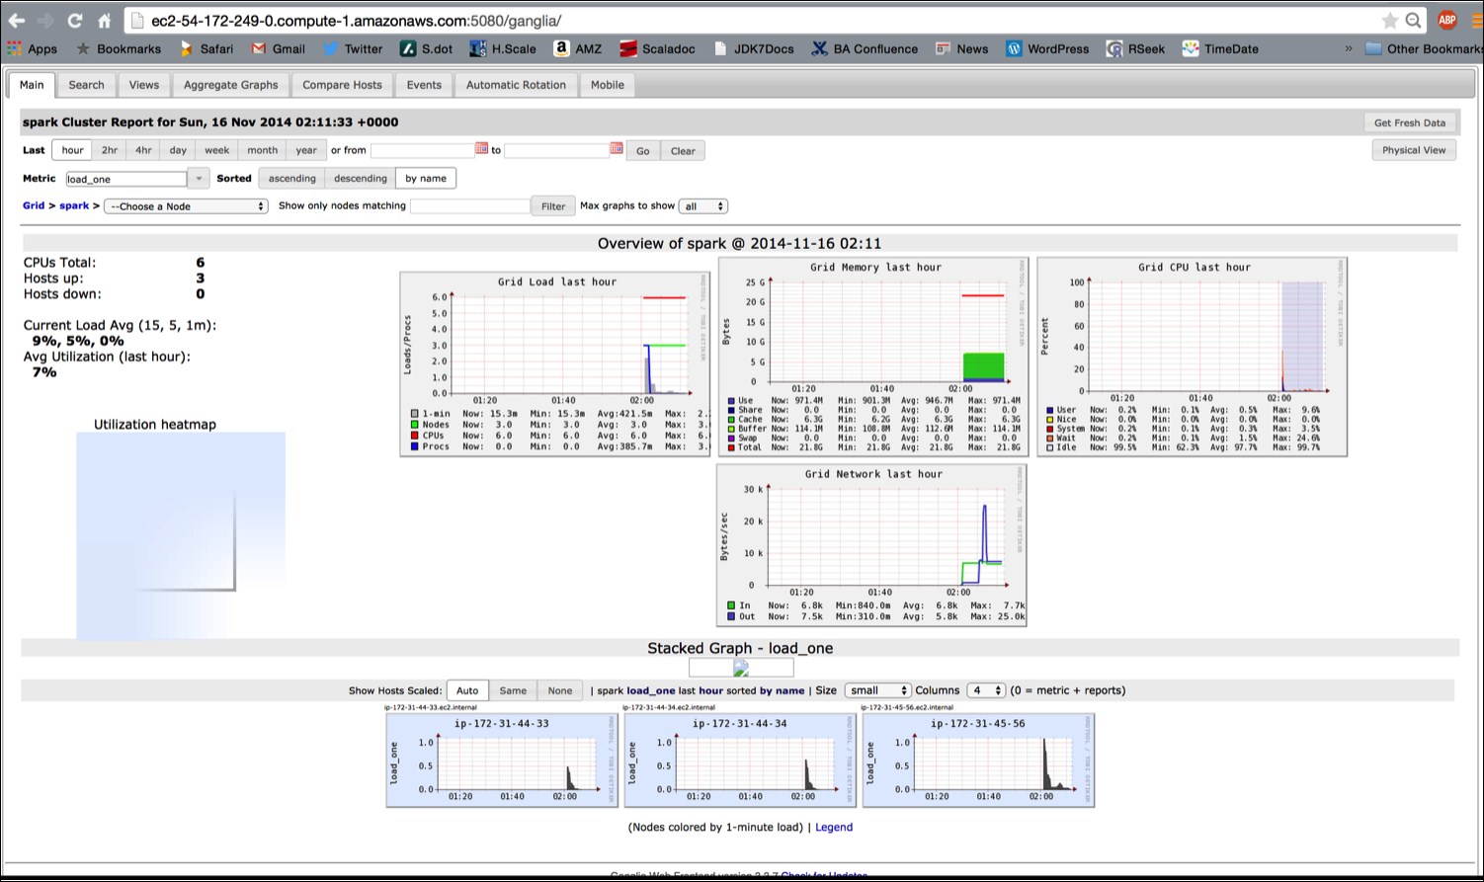Select the hour time range
The image size is (1484, 882).
point(73,150)
